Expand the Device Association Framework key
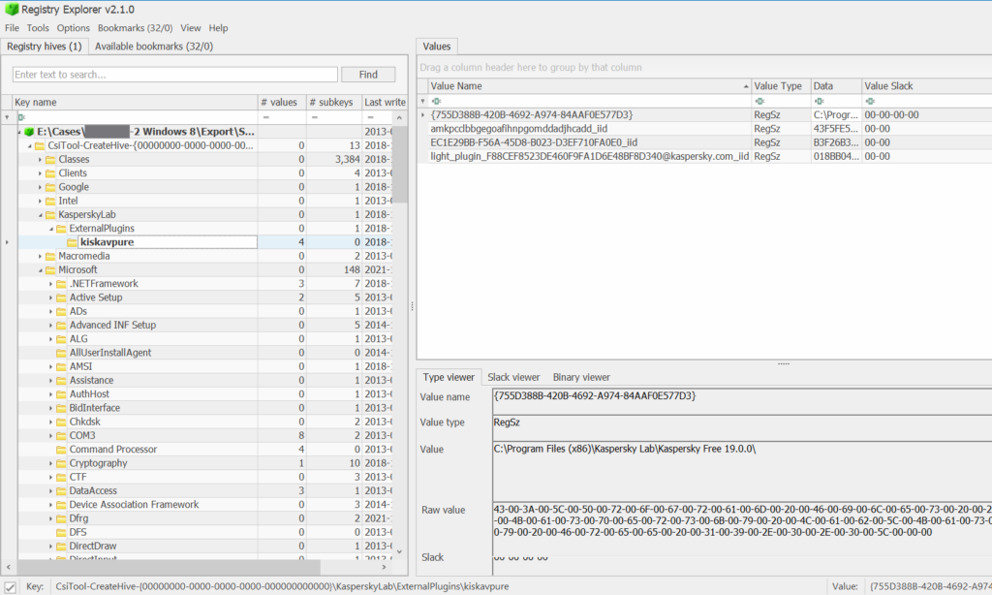992x595 pixels. (50, 505)
